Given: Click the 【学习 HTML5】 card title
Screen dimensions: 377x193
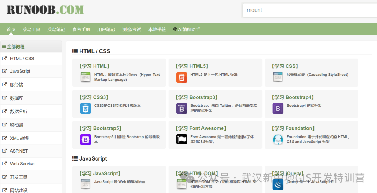Looking at the screenshot, I should (192, 66).
